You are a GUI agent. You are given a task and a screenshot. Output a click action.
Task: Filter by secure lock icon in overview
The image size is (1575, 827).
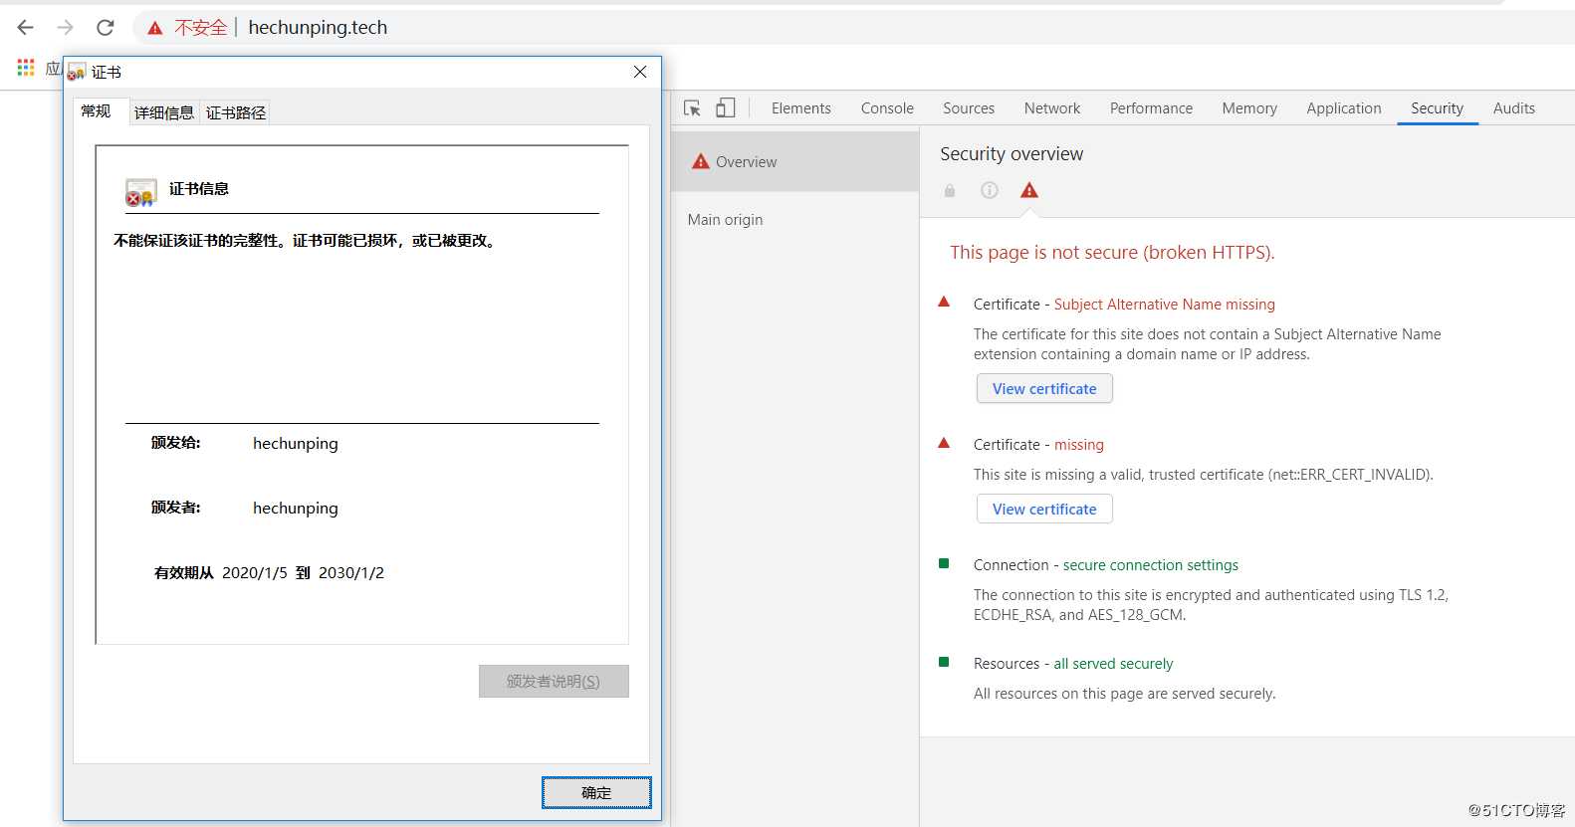click(950, 190)
